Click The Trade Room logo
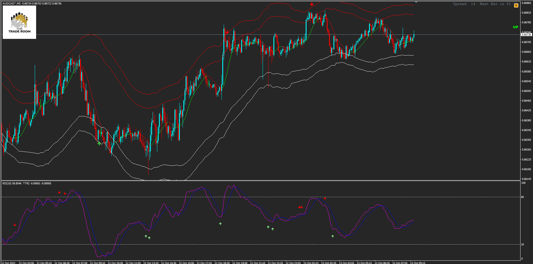533x264 pixels. [19, 22]
